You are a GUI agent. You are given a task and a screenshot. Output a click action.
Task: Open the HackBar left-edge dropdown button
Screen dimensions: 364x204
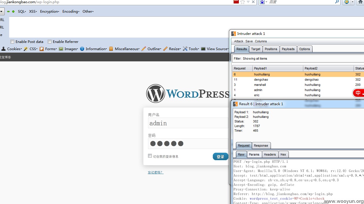2,12
